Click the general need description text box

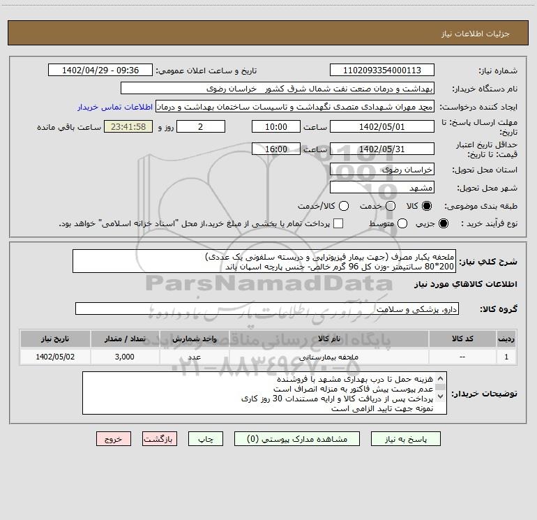point(264,261)
